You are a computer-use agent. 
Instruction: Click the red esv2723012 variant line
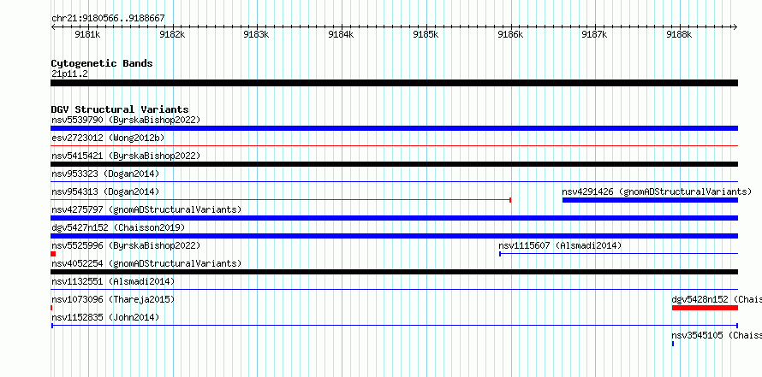tap(394, 145)
